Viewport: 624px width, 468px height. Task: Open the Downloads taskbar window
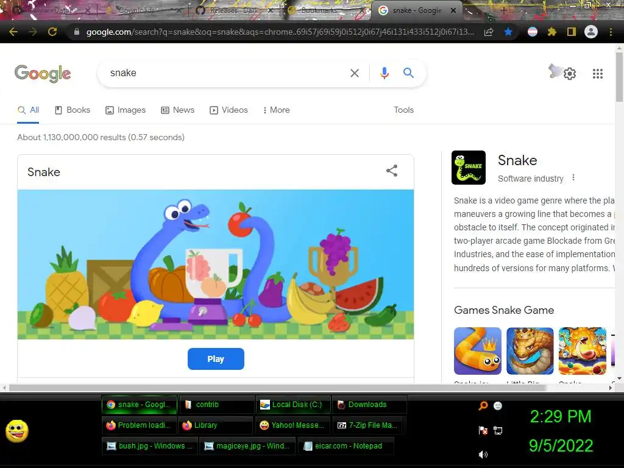370,405
